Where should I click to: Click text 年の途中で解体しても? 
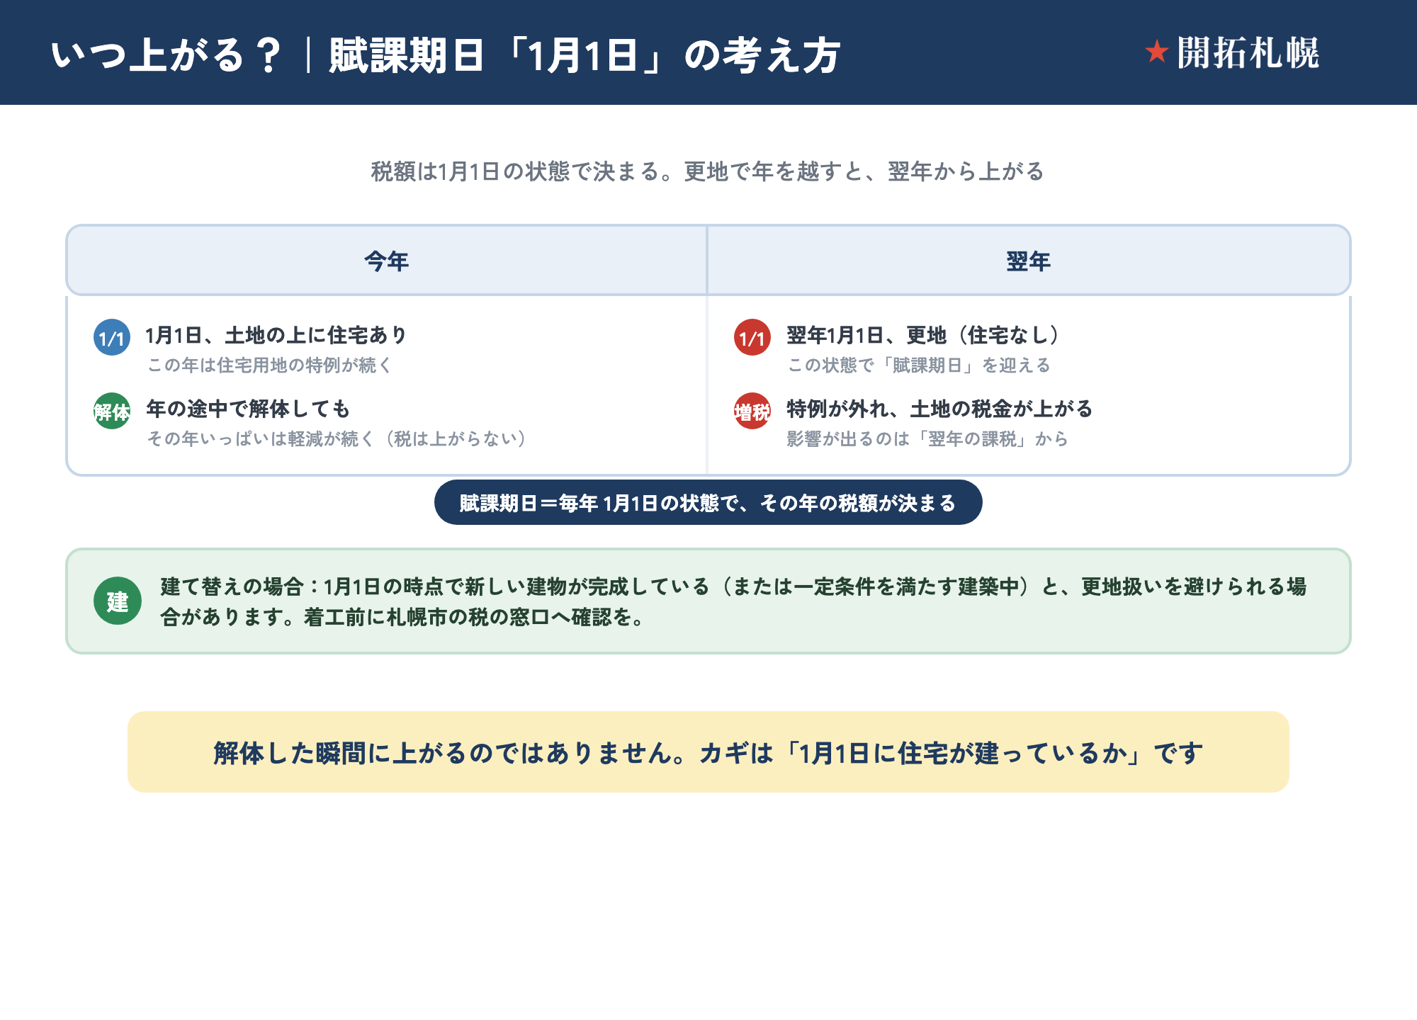[248, 408]
